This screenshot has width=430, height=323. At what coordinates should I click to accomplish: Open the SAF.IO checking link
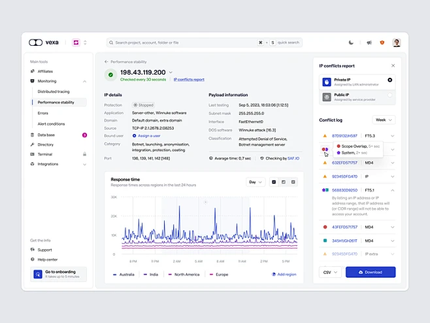click(x=293, y=158)
